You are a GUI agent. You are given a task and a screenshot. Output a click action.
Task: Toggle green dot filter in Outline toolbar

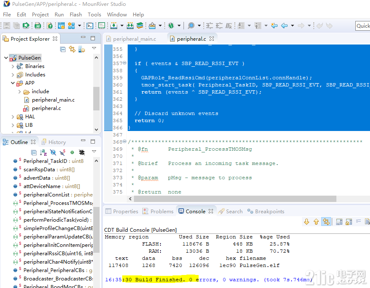(72, 153)
